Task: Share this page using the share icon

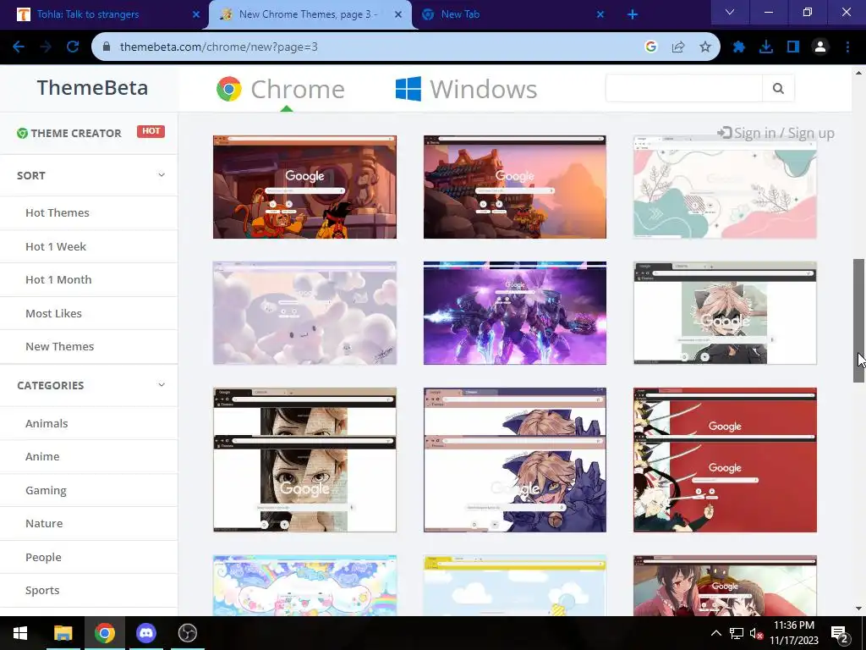Action: [678, 47]
